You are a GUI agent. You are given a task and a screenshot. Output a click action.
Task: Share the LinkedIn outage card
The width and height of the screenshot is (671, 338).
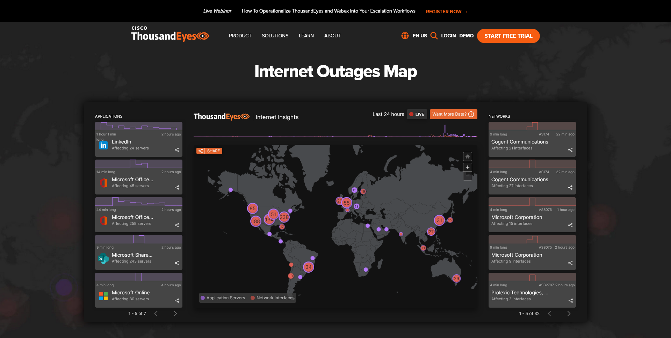tap(177, 150)
